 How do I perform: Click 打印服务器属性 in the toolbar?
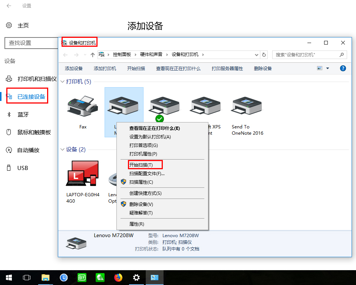tap(227, 68)
